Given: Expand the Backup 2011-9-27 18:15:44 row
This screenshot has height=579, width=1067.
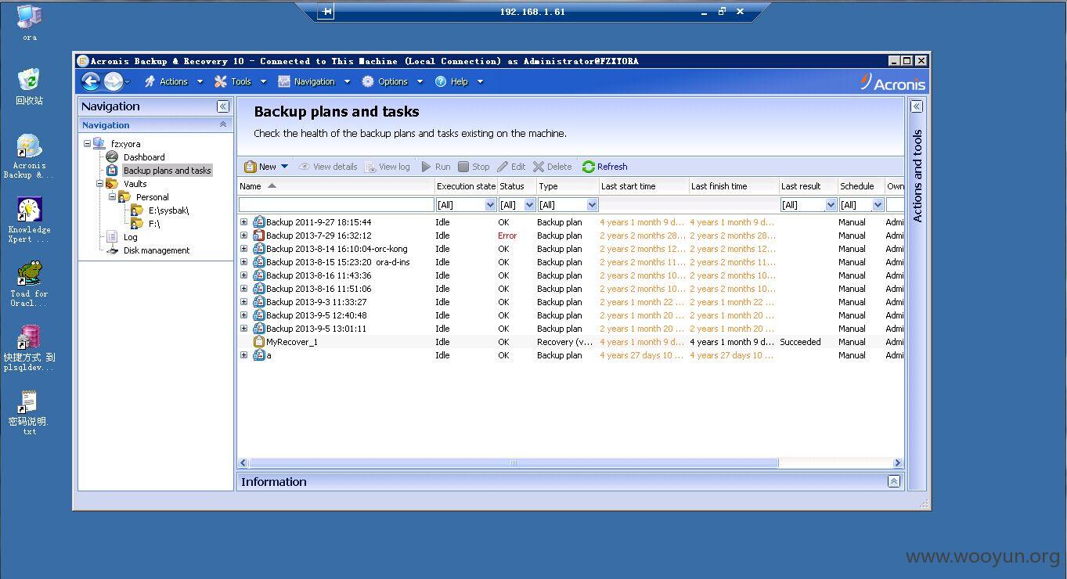Looking at the screenshot, I should [x=243, y=222].
